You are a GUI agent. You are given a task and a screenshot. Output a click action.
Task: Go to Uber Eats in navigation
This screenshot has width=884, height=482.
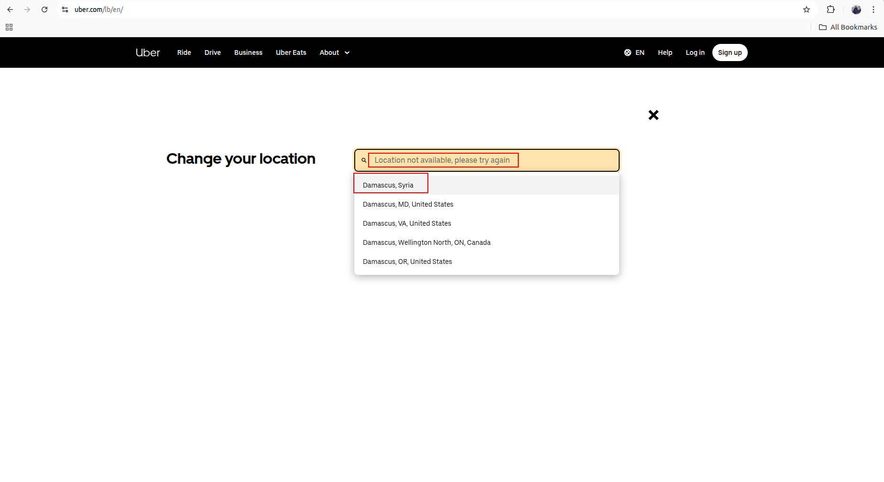click(x=291, y=52)
